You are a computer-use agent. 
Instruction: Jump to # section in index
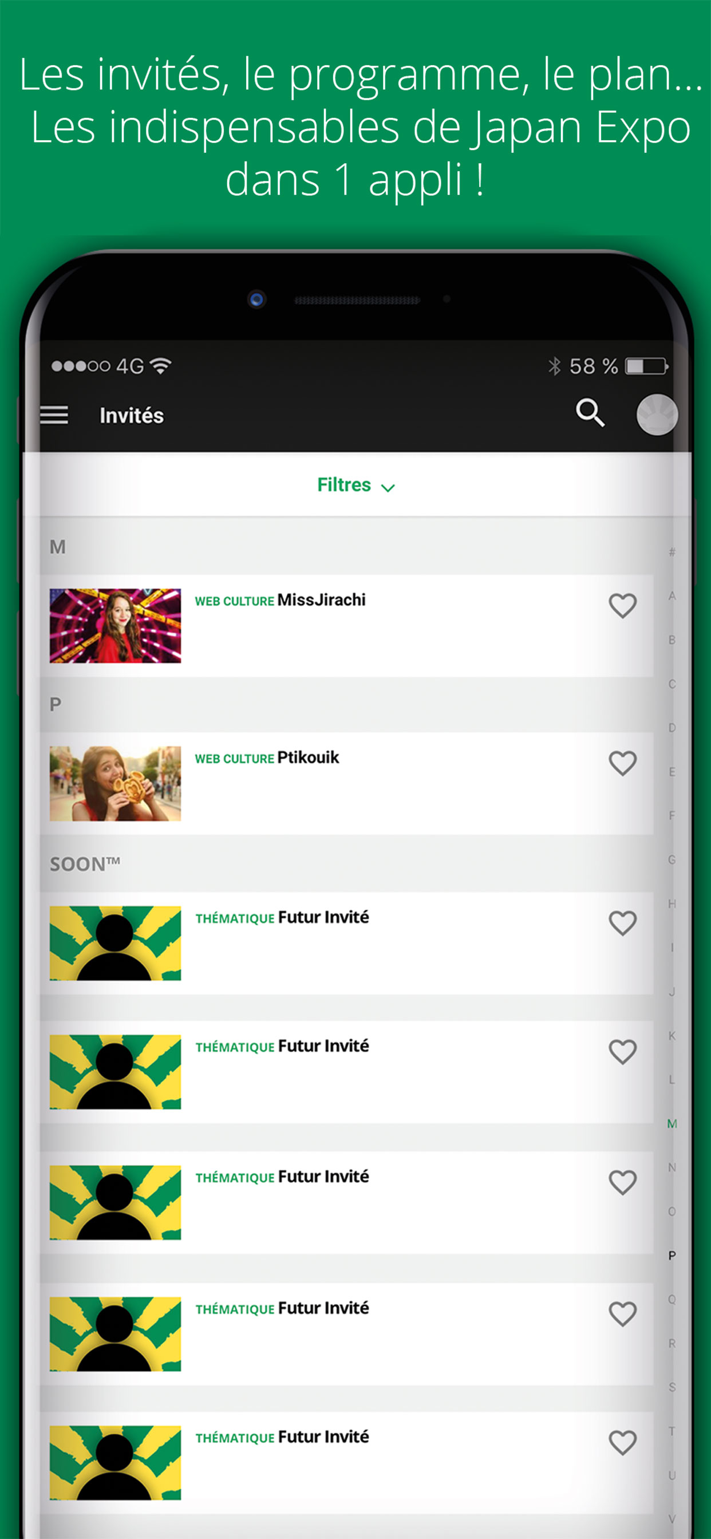[672, 552]
